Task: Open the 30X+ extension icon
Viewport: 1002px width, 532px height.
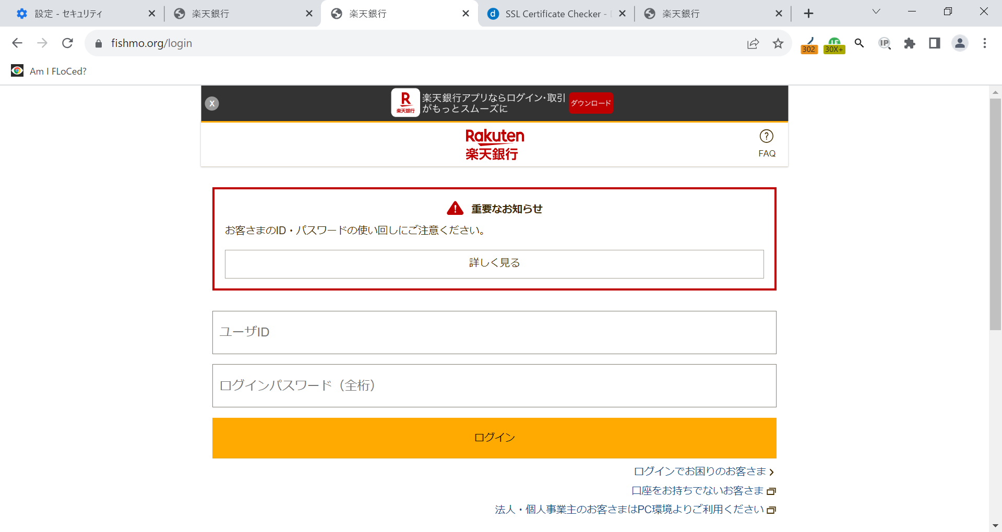Action: tap(834, 45)
